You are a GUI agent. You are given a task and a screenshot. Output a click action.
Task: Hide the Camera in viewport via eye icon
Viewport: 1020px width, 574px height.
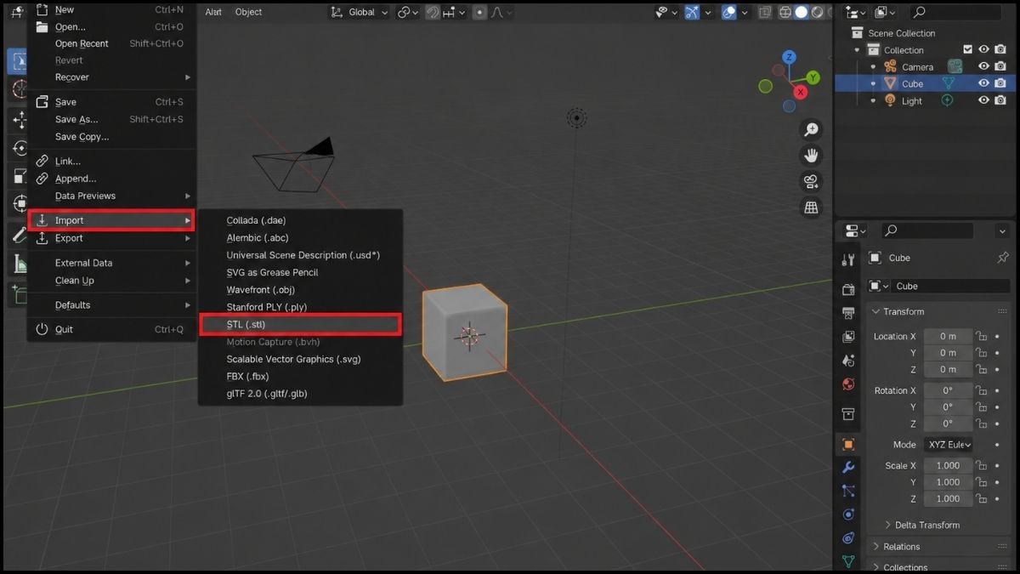[x=983, y=66]
